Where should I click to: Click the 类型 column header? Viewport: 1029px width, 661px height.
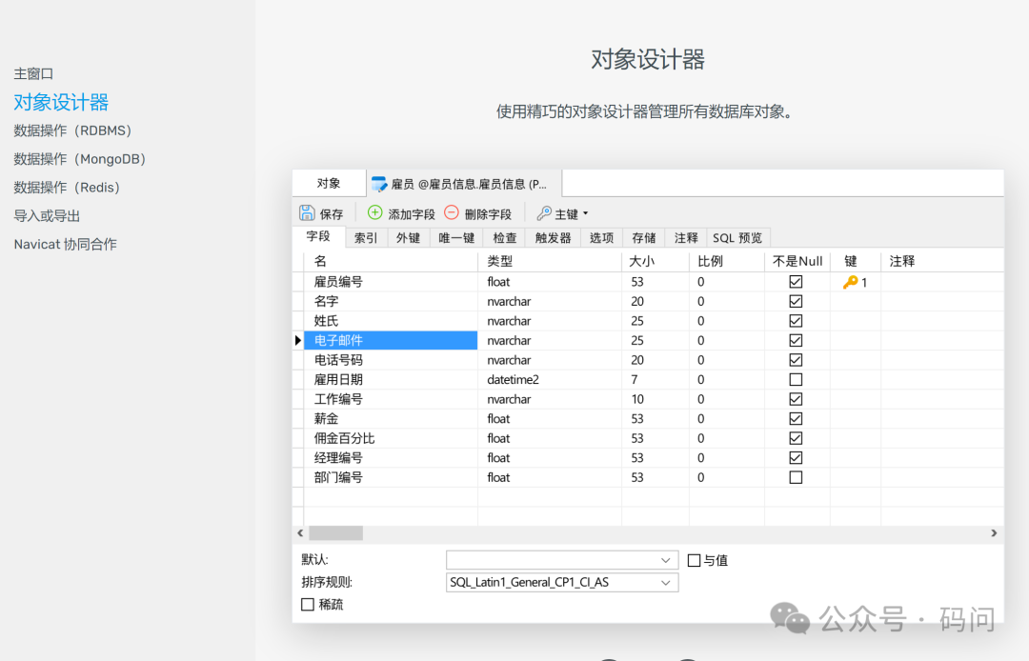click(550, 261)
